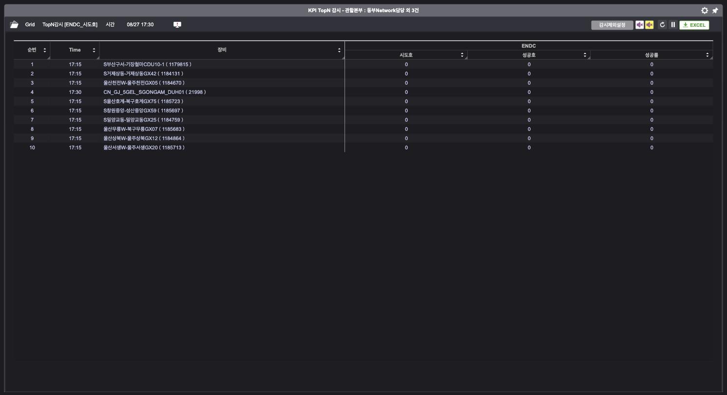Click the 17:30 time cell in row 4
727x395 pixels.
[75, 92]
